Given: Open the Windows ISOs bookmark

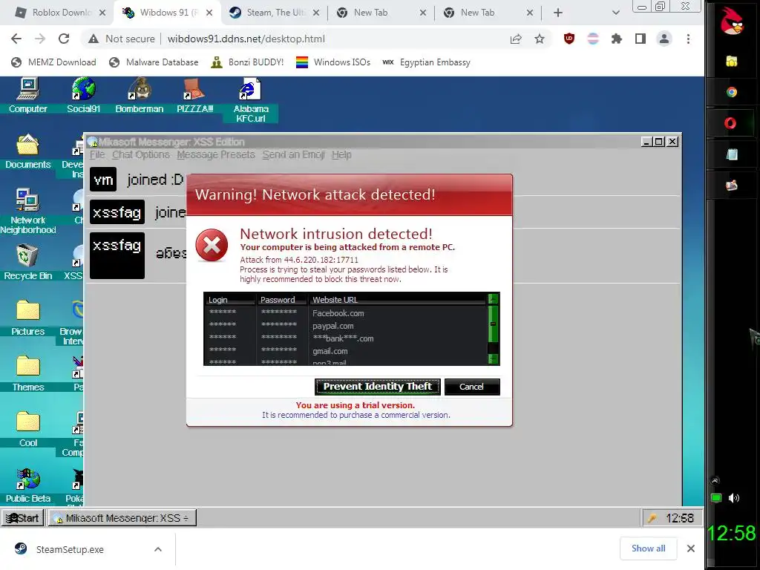Looking at the screenshot, I should [x=333, y=62].
